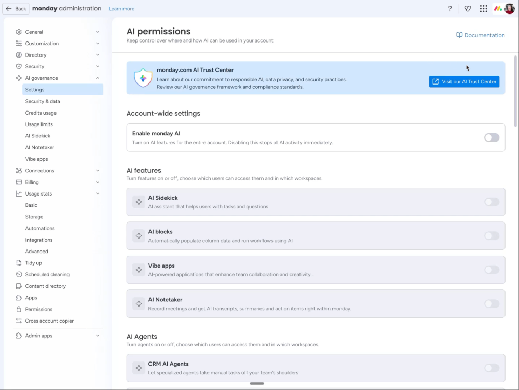Expand the General section chevron
Image resolution: width=519 pixels, height=390 pixels.
98,32
